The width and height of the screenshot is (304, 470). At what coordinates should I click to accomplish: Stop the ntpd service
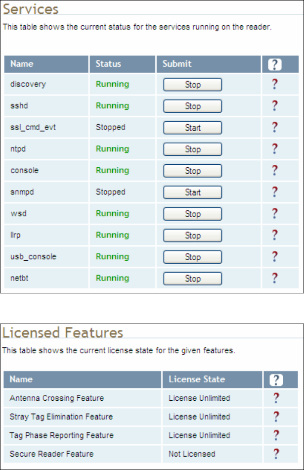193,149
